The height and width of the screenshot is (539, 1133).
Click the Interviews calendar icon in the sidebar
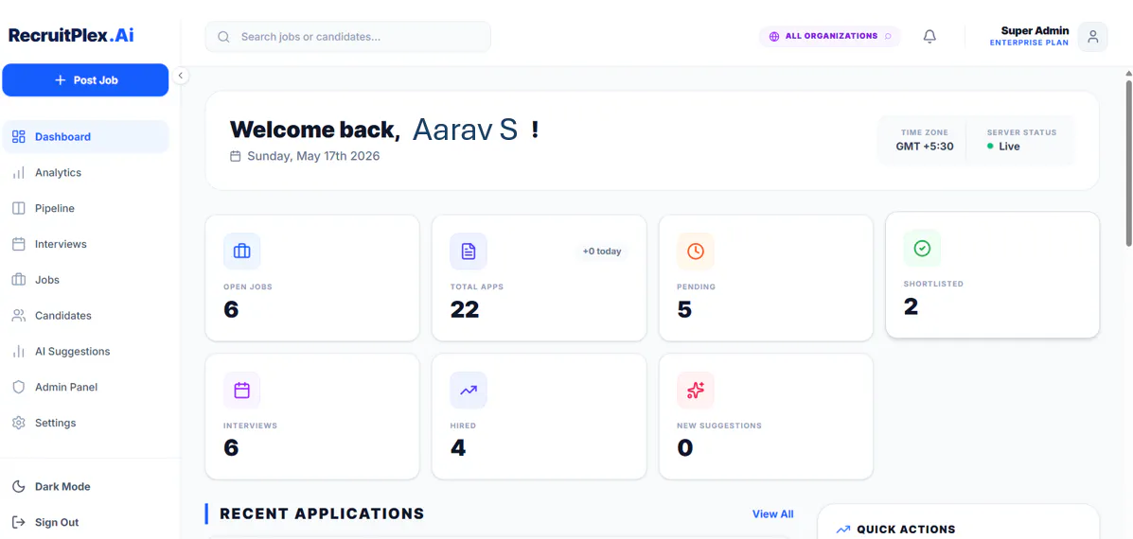point(19,244)
